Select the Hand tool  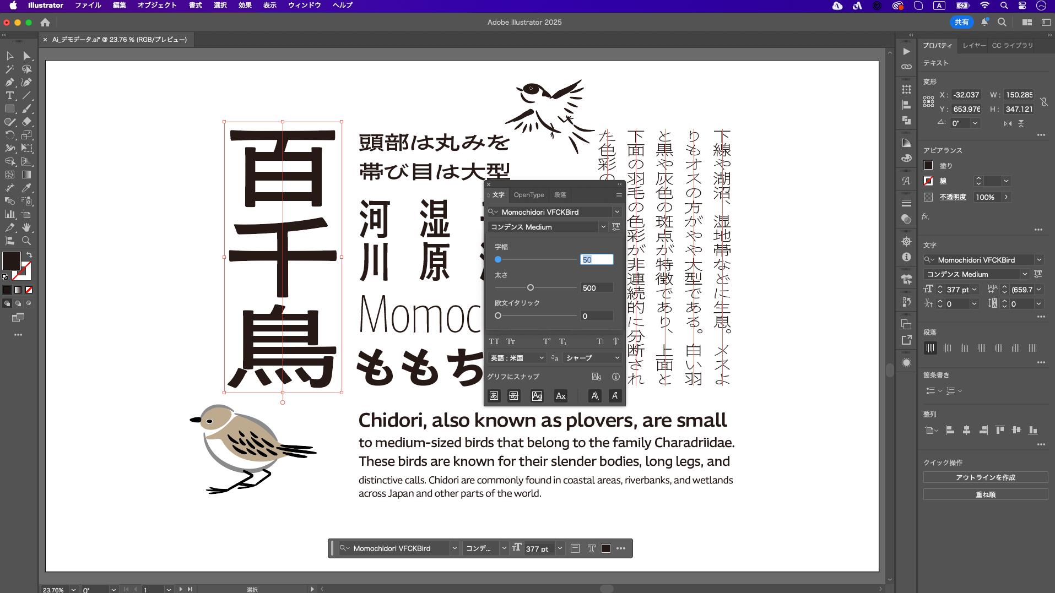[26, 227]
